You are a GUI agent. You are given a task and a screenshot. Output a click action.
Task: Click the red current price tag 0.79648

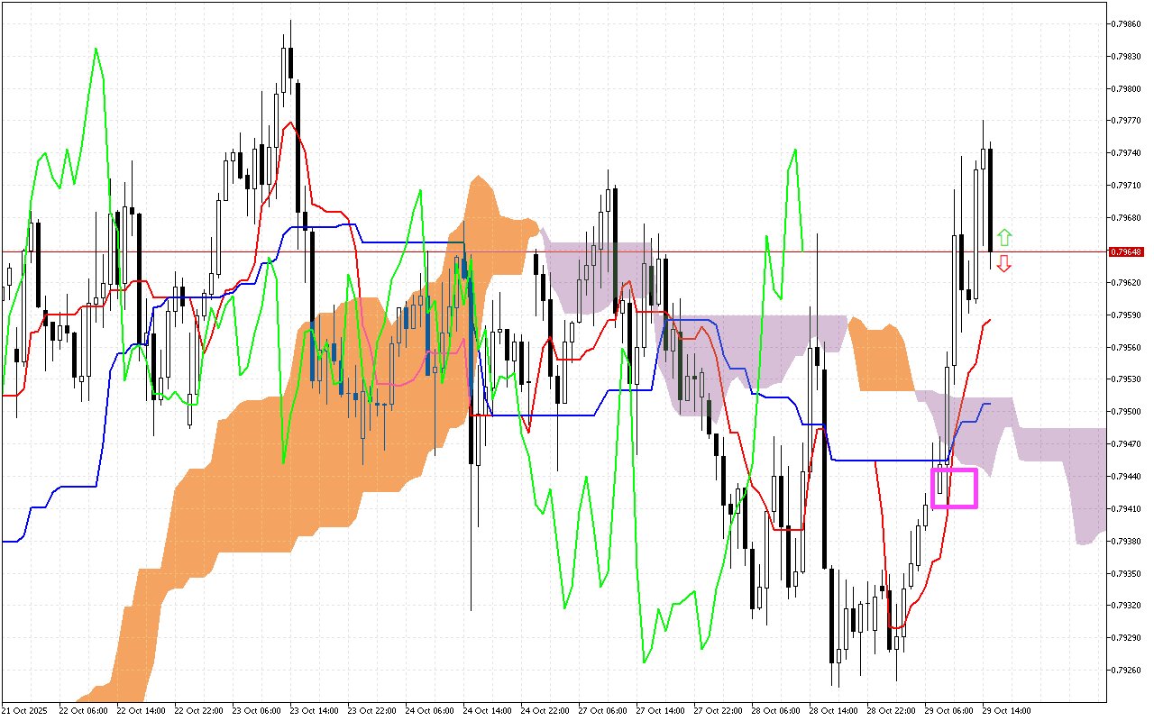pos(1126,251)
